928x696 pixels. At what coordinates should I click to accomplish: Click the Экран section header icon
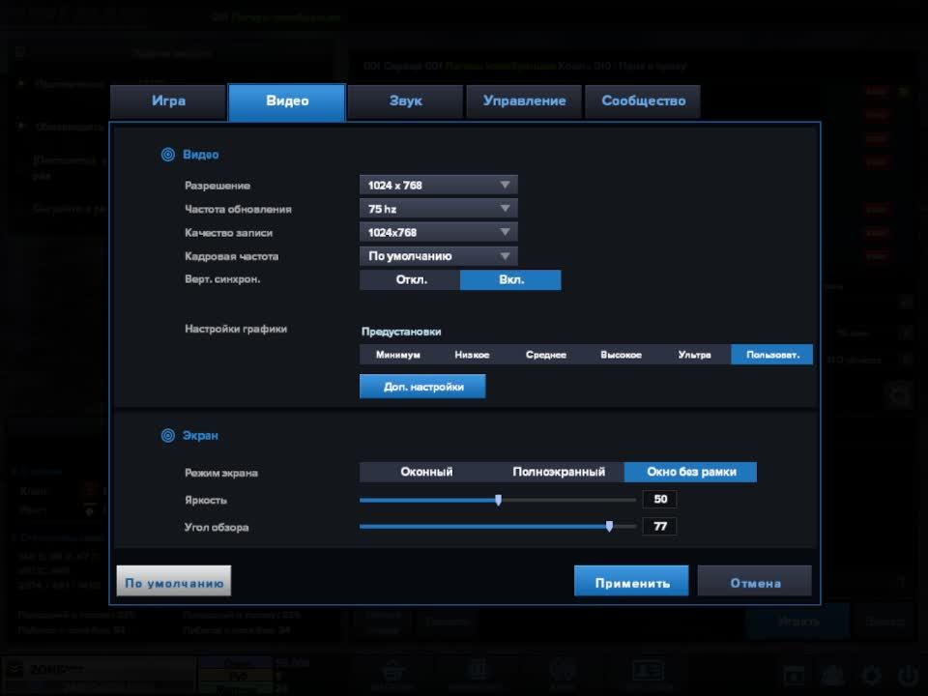pyautogui.click(x=168, y=436)
